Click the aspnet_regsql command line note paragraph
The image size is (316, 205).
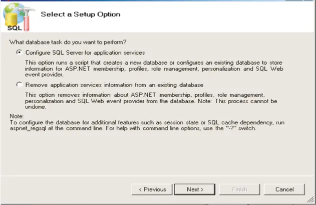(147, 125)
